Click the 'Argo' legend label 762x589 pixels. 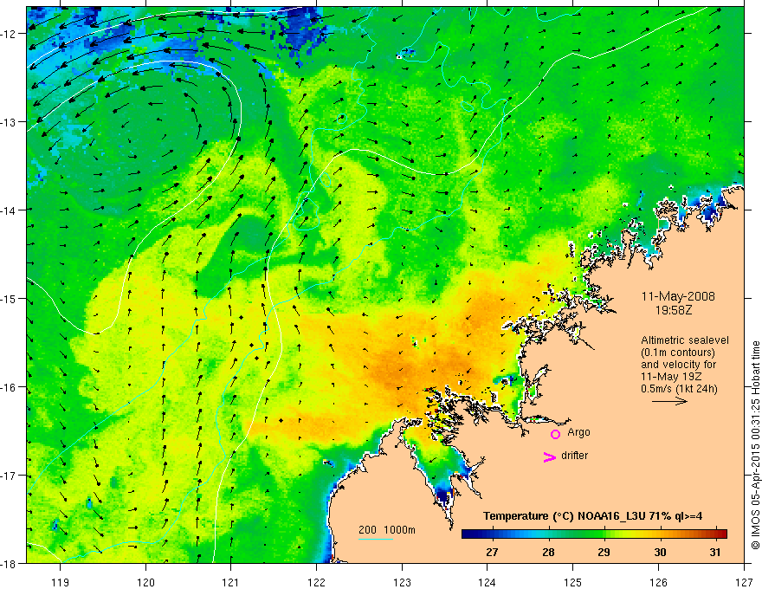pos(578,432)
